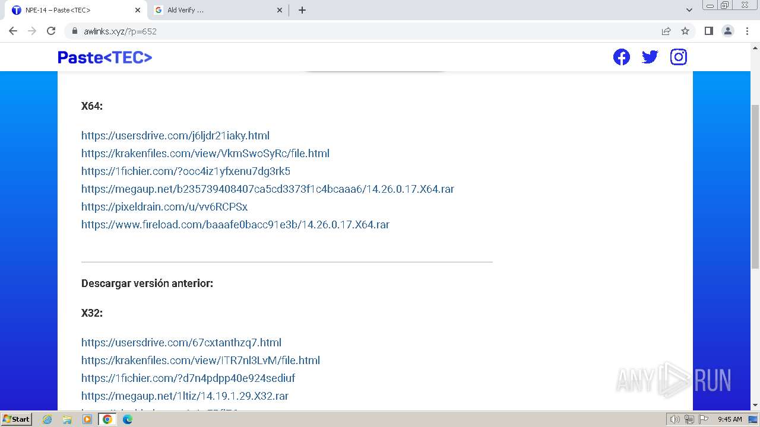Open pixeldrain link vv6RCPSx
This screenshot has width=760, height=427.
pos(164,206)
